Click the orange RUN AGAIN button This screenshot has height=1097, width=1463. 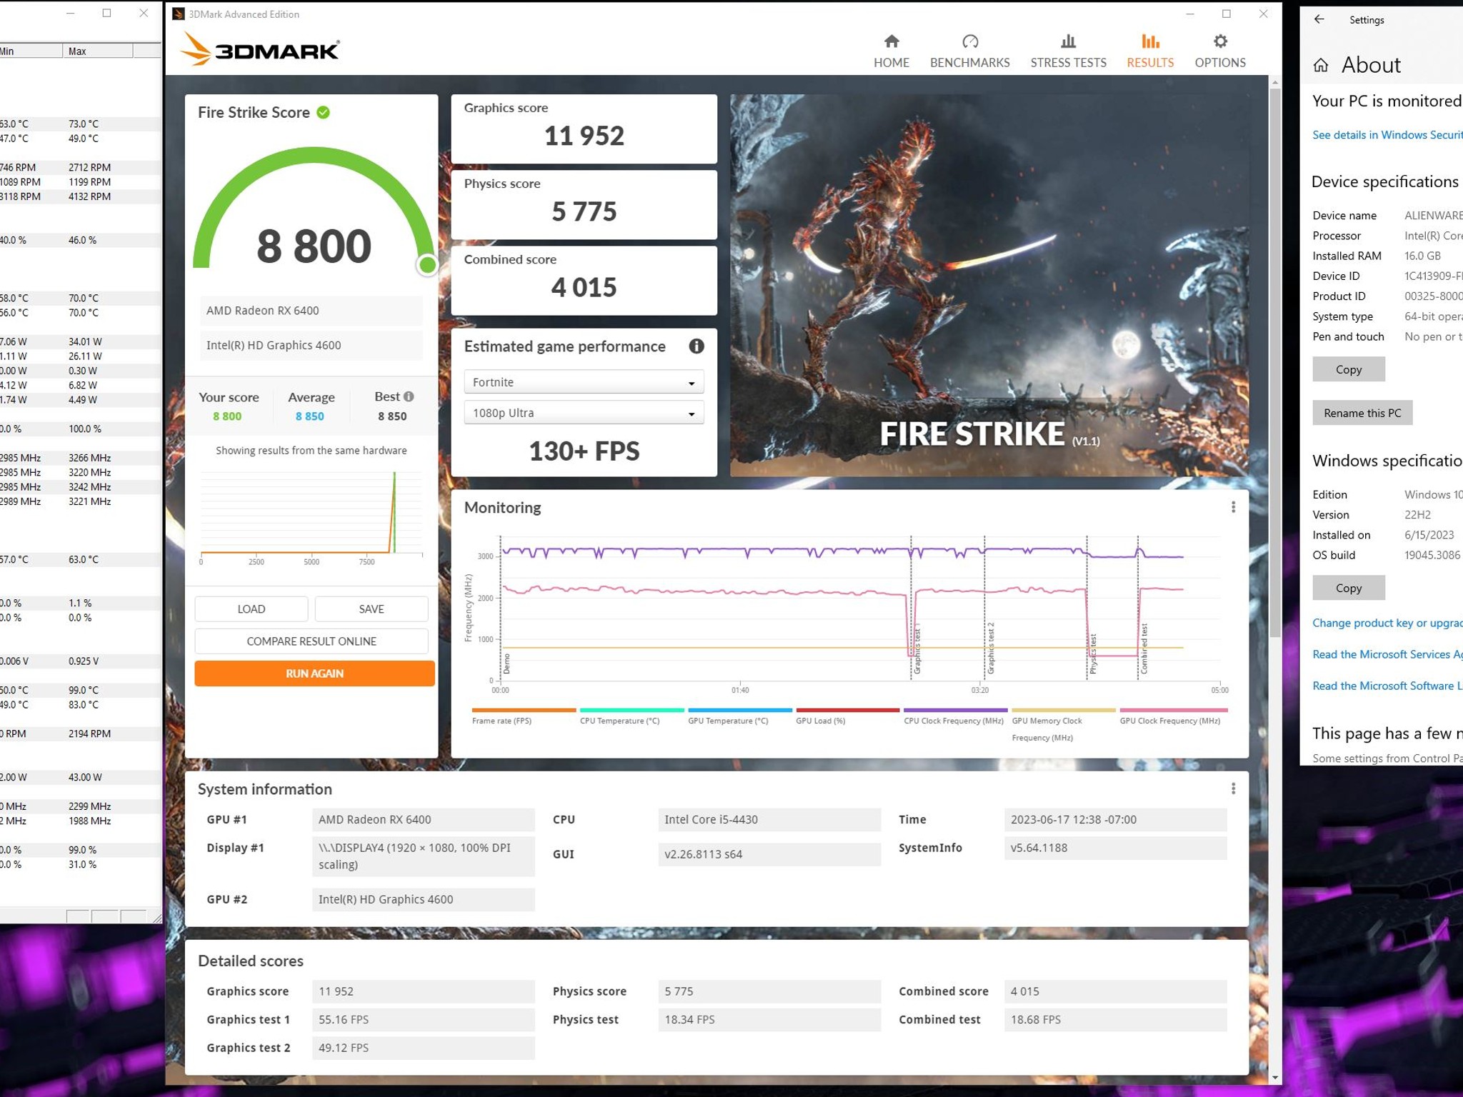[314, 673]
